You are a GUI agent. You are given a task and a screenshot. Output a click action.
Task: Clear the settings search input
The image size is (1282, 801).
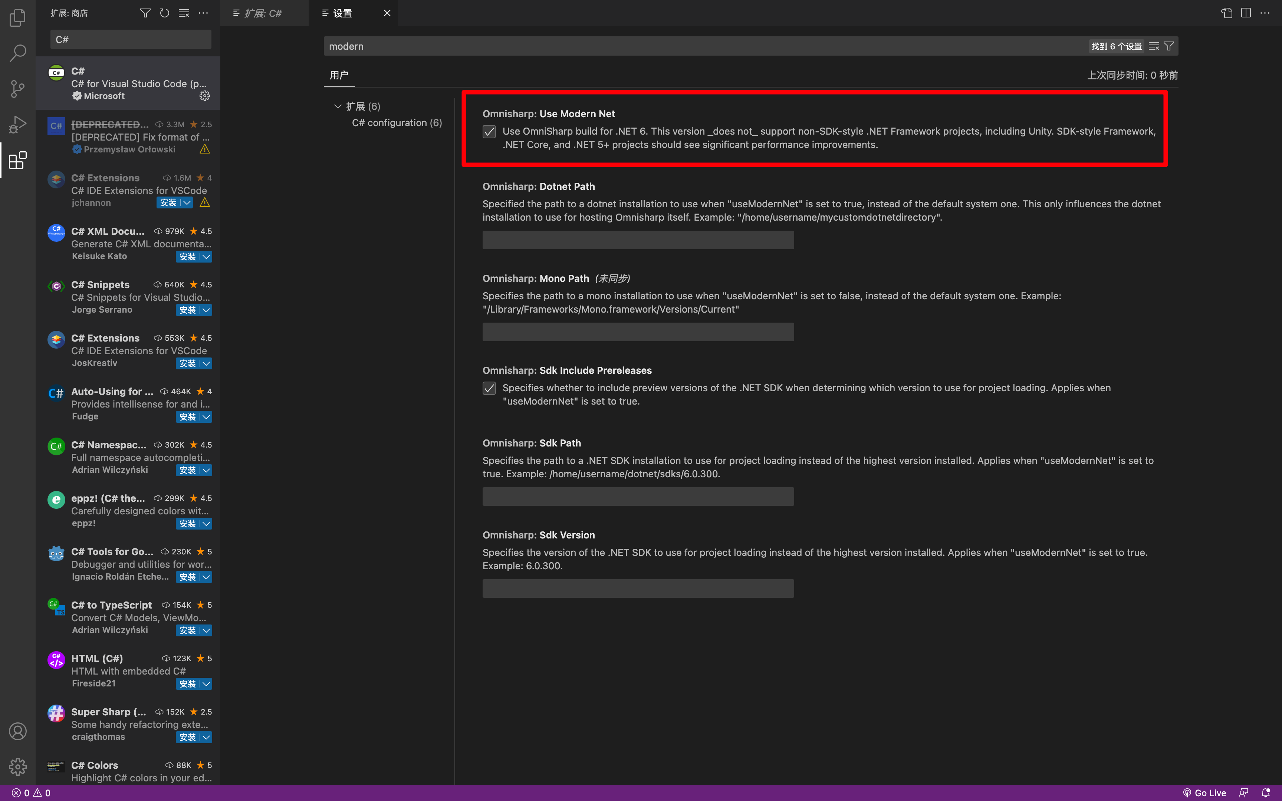tap(1154, 46)
